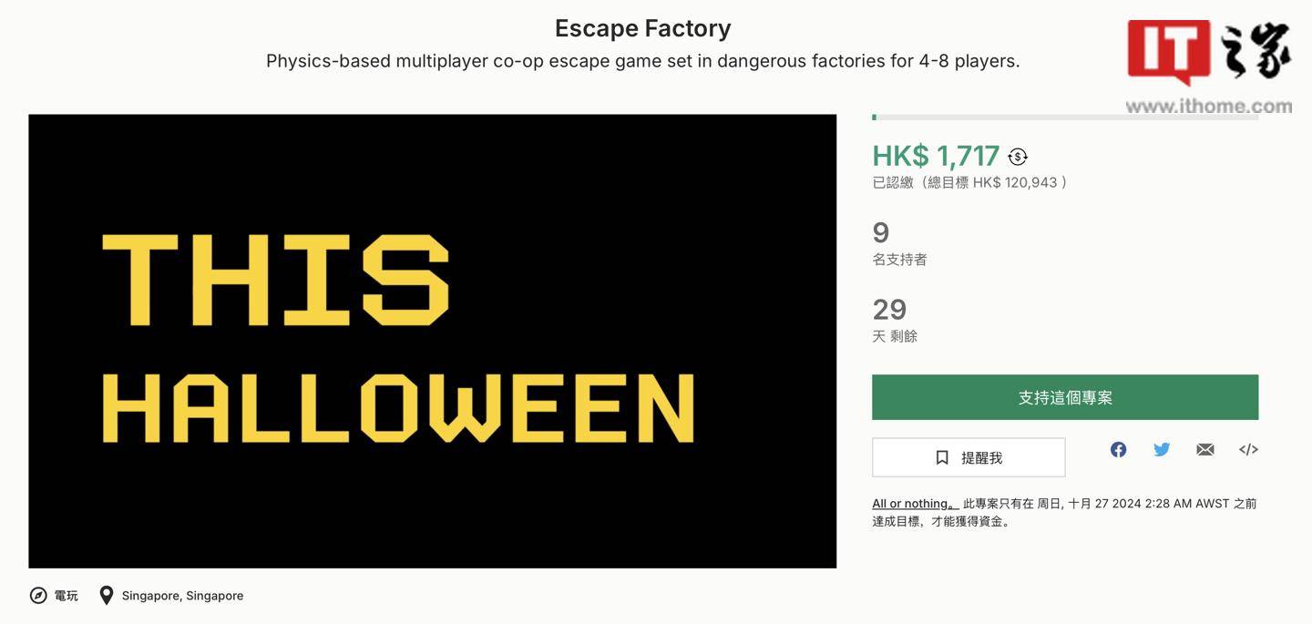
Task: Click the HK$ 1,717 pledged amount
Action: pyautogui.click(x=936, y=156)
